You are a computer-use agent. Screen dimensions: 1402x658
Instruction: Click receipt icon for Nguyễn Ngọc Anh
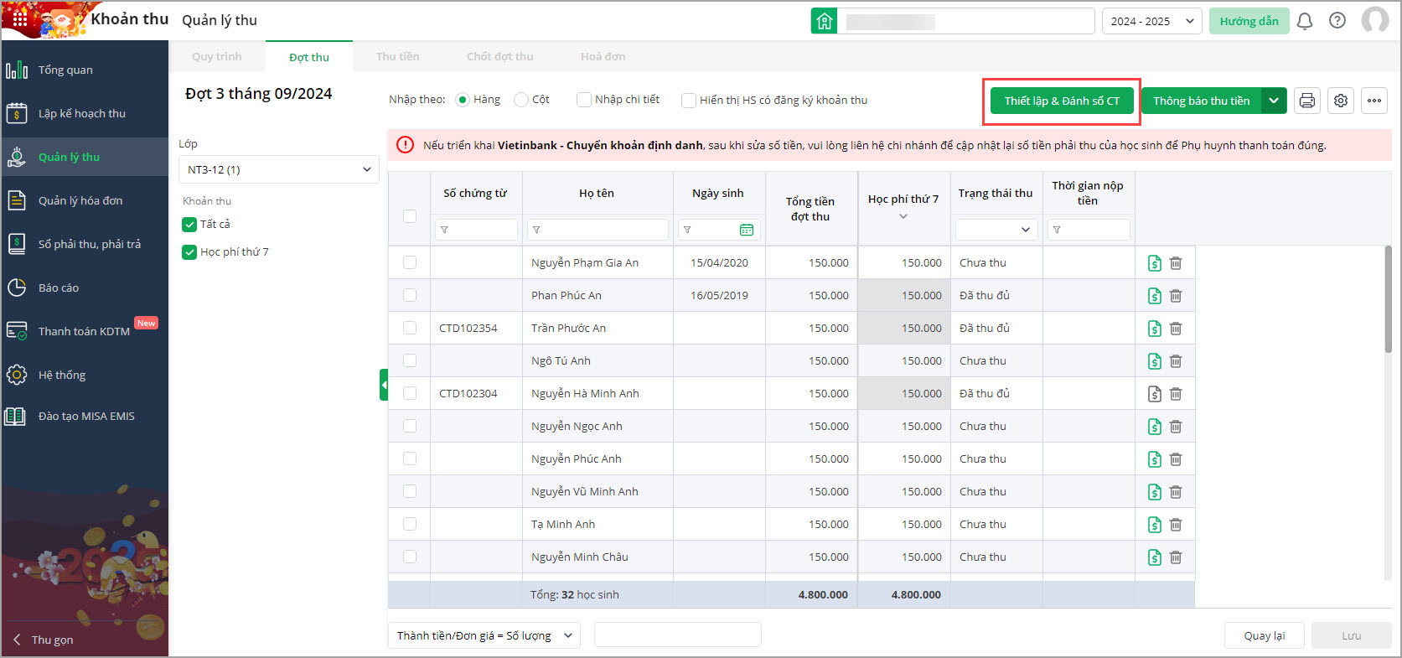point(1155,427)
